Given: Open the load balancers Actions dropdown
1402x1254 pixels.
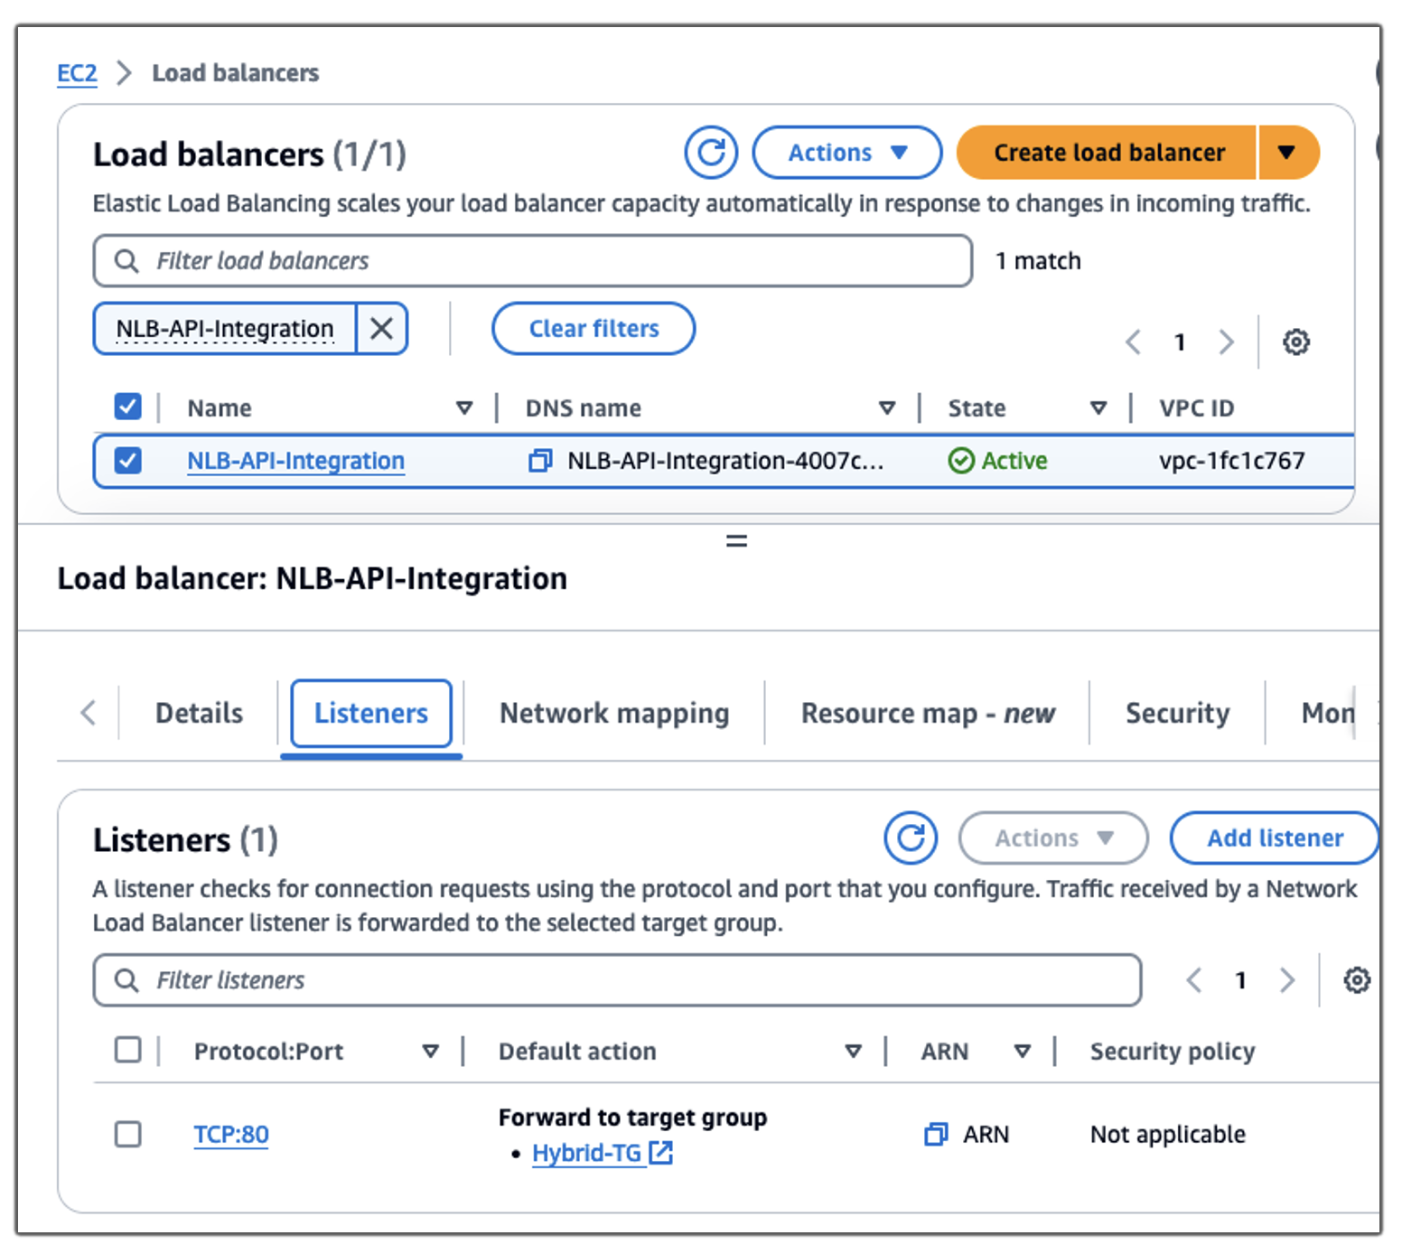Looking at the screenshot, I should 847,153.
